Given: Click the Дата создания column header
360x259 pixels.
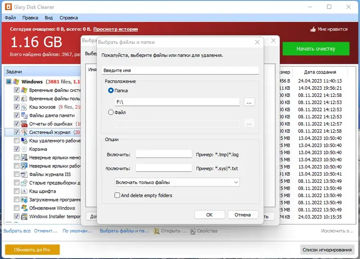Looking at the screenshot, I should [x=320, y=72].
